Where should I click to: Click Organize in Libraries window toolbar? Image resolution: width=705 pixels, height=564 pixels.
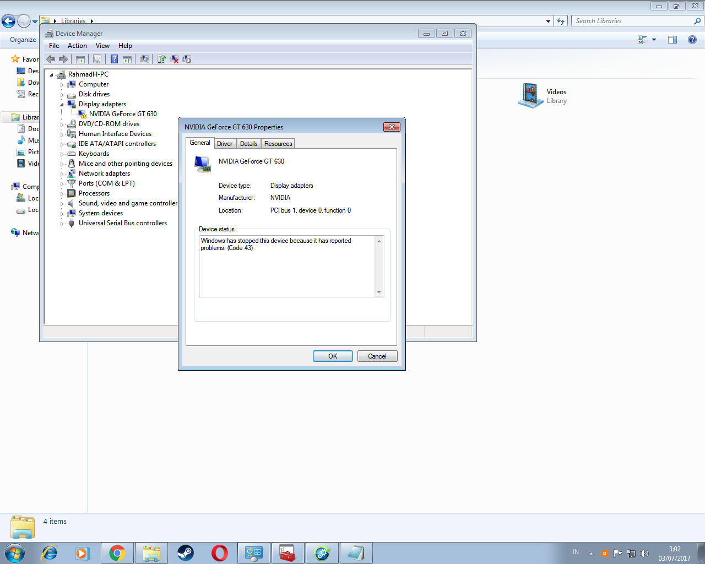point(23,40)
